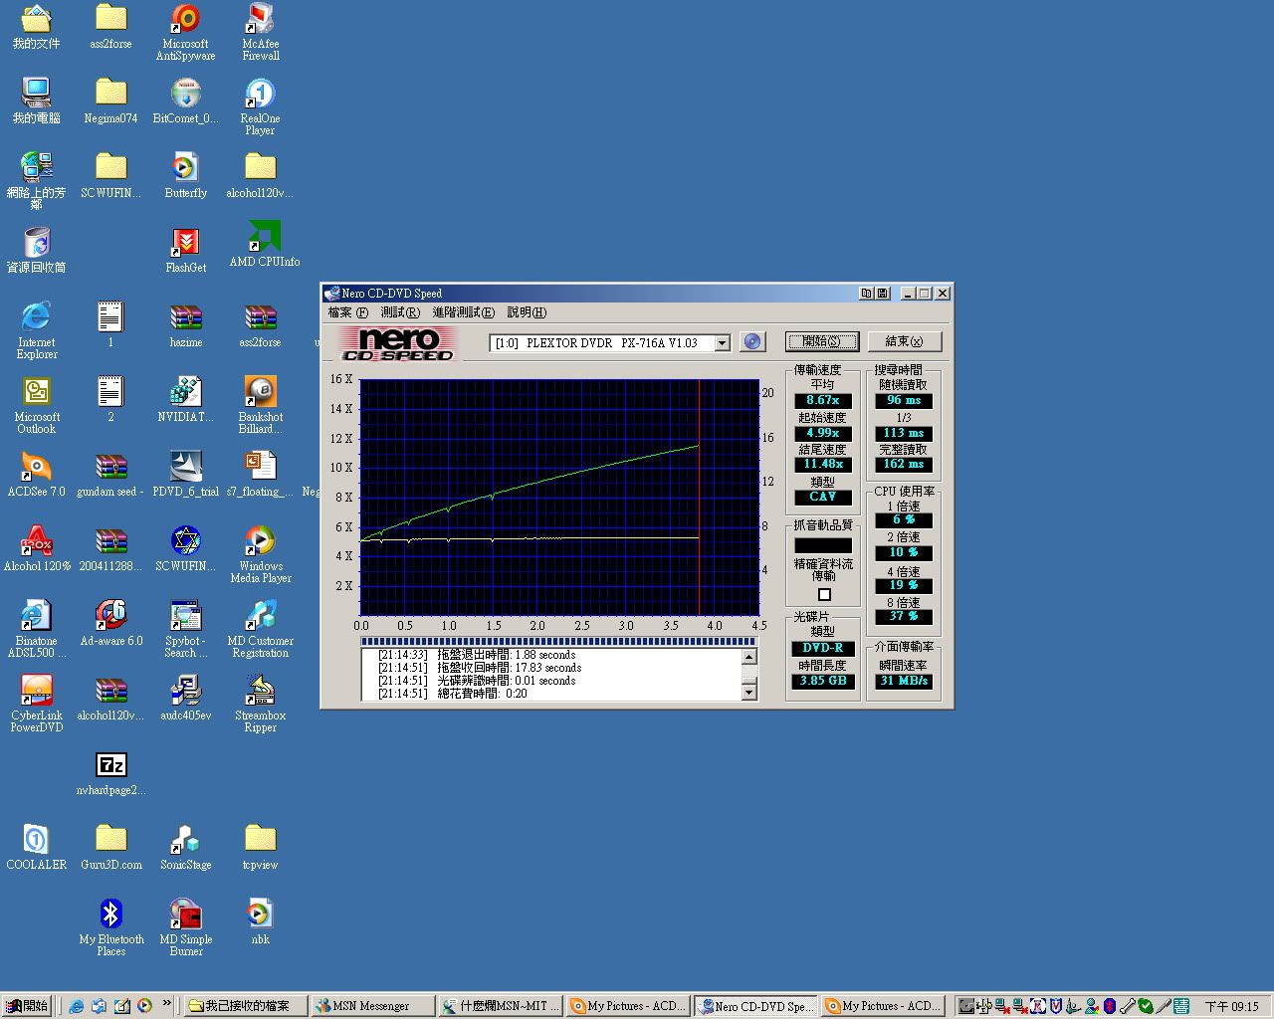Open the 進階測試(E) menu in Nero

463,312
